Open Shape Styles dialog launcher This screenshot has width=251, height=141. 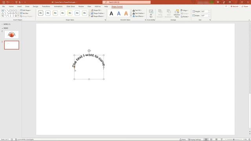coord(105,20)
